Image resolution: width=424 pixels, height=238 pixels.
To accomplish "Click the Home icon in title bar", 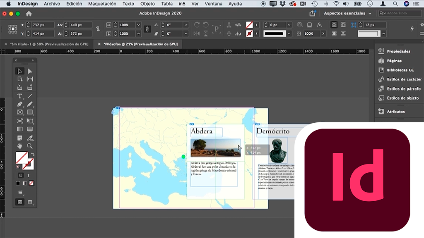I will [x=29, y=14].
